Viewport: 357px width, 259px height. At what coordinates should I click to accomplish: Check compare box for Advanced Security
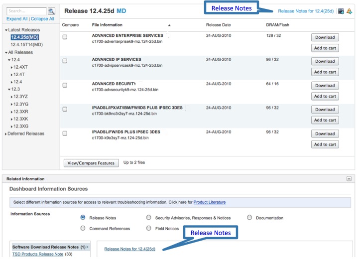65,85
